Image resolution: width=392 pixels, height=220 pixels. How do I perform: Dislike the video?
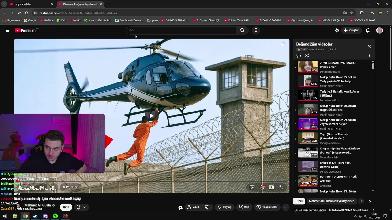207,207
